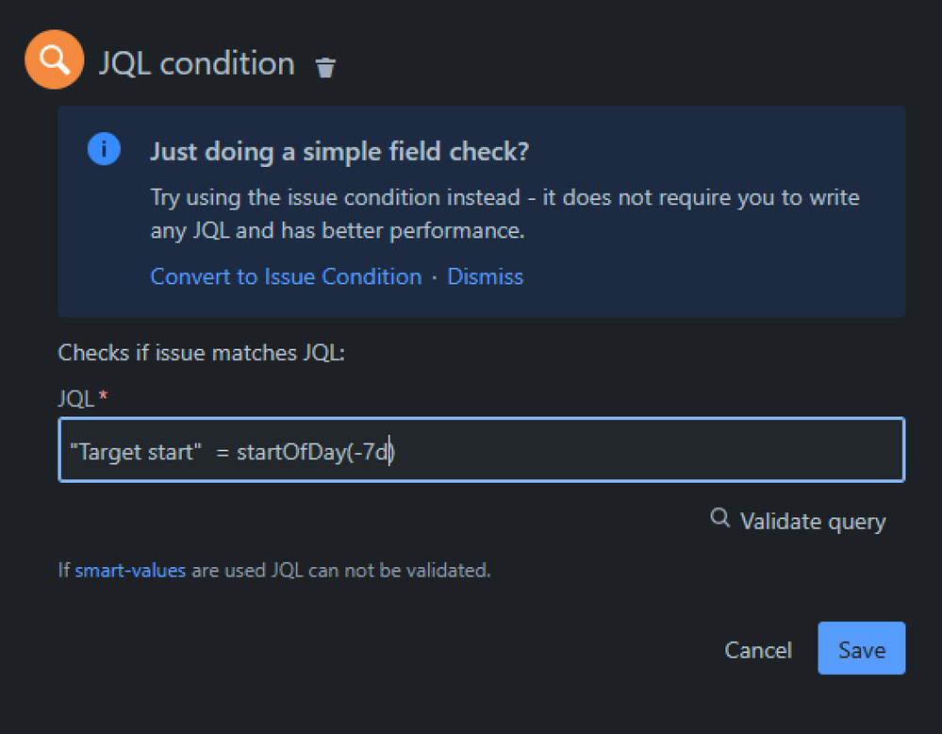942x734 pixels.
Task: Click the magnifier icon beside Validate query
Action: pos(720,518)
